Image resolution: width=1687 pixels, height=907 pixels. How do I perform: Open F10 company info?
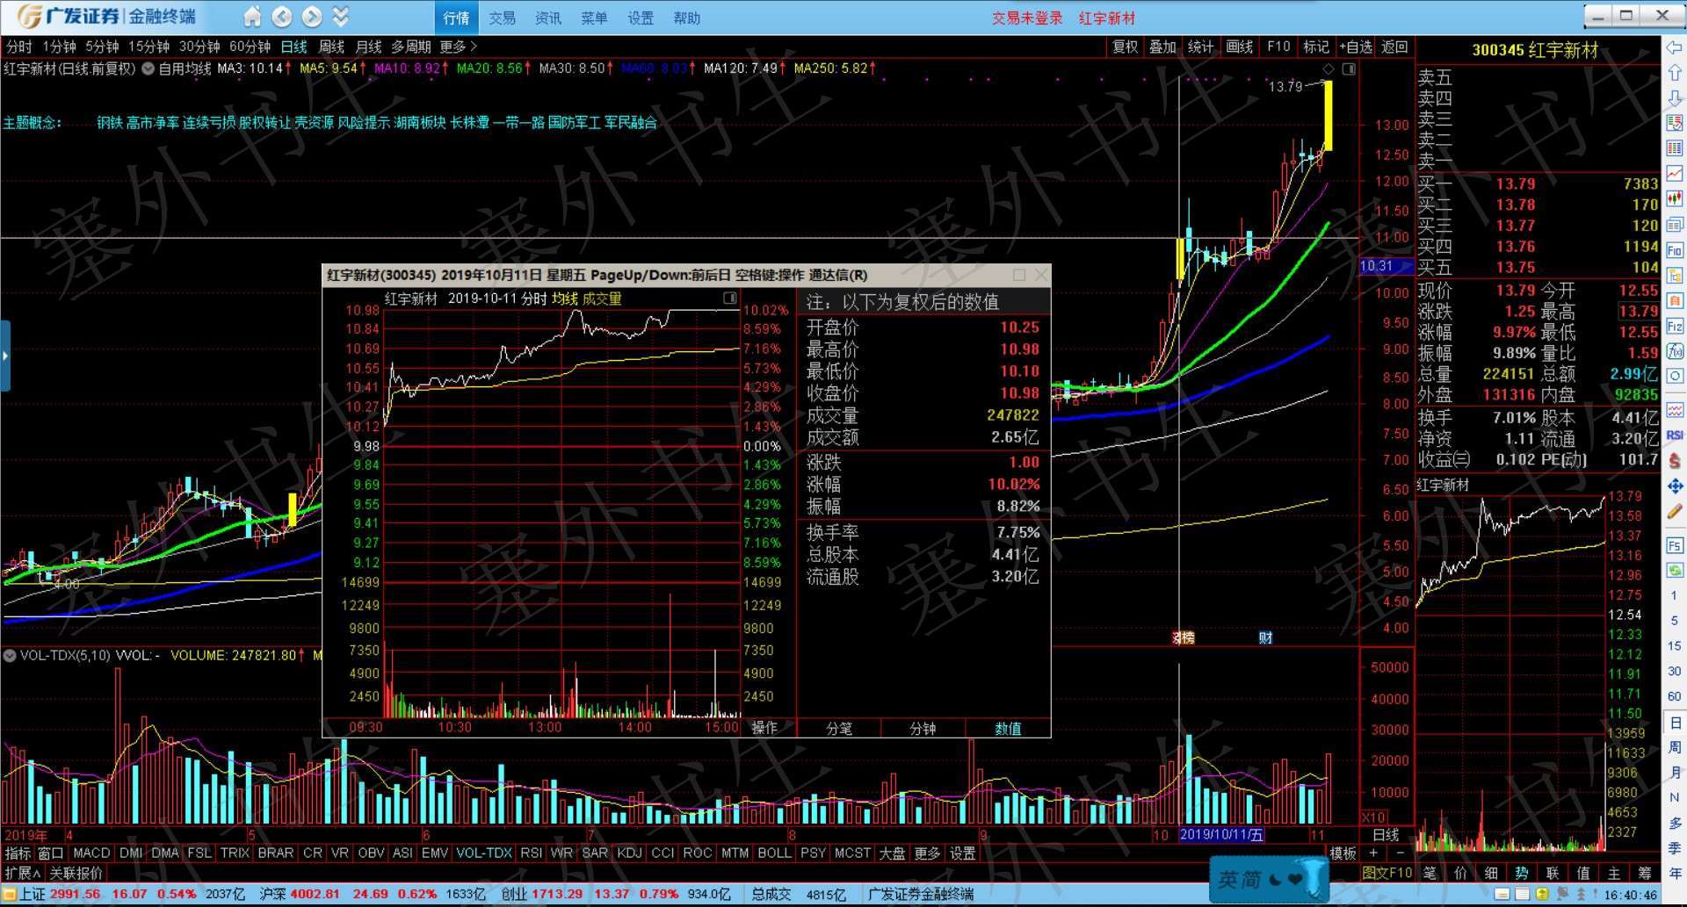click(1278, 47)
